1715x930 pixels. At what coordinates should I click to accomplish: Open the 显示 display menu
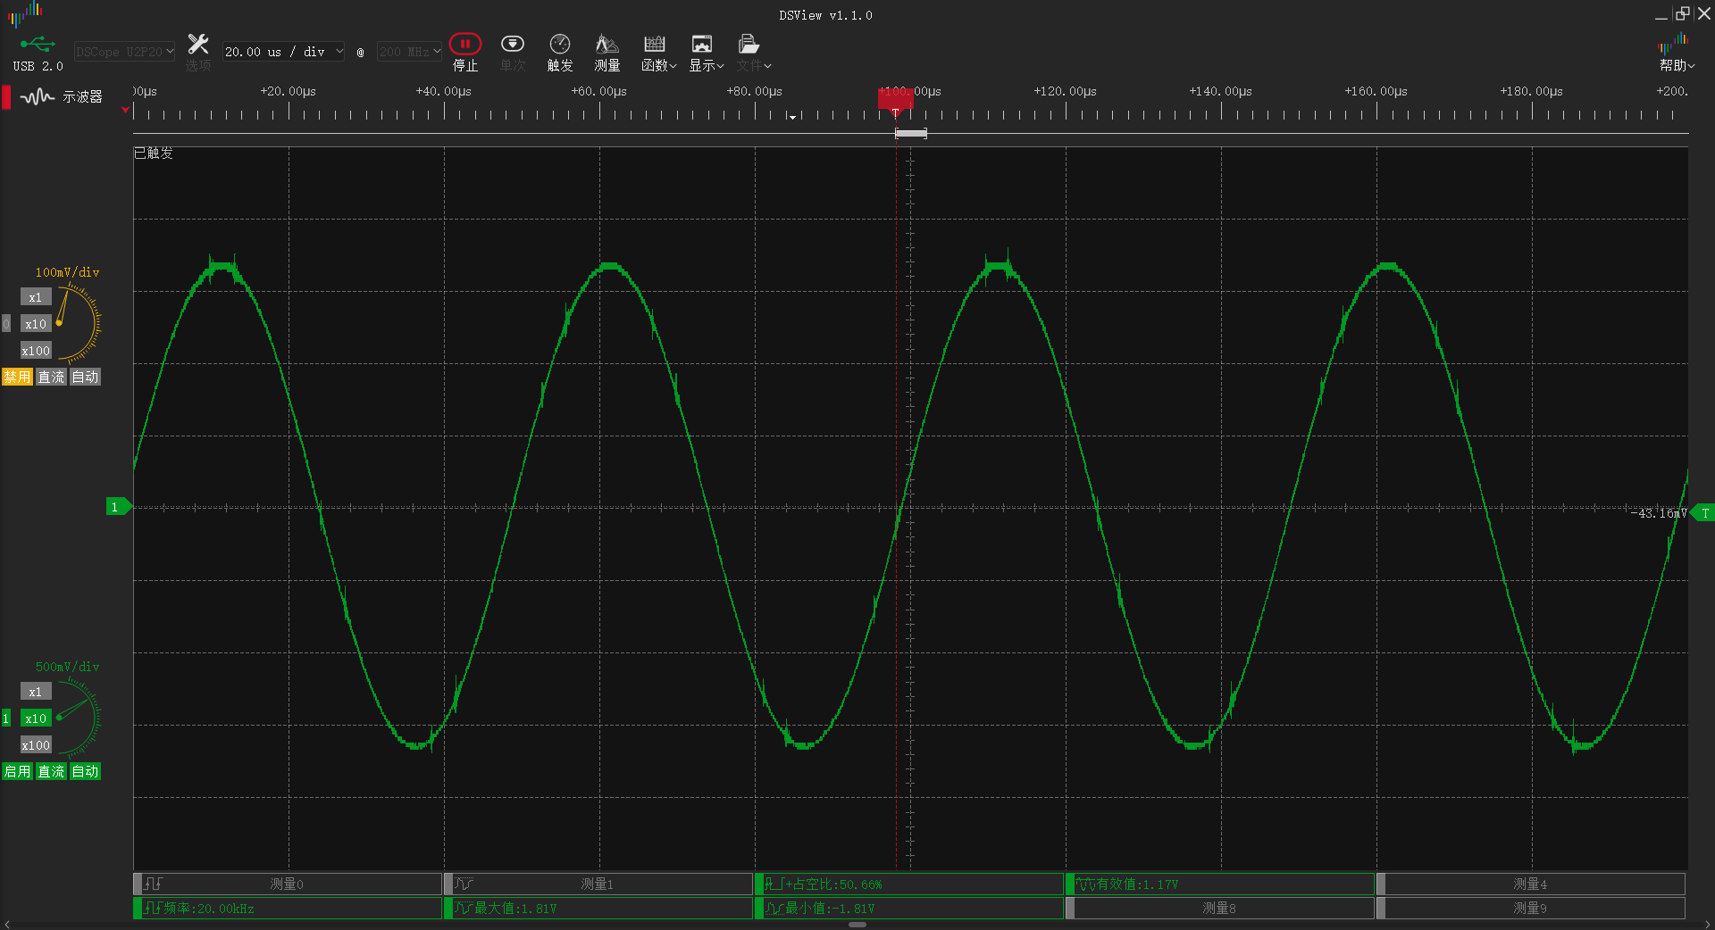click(706, 52)
